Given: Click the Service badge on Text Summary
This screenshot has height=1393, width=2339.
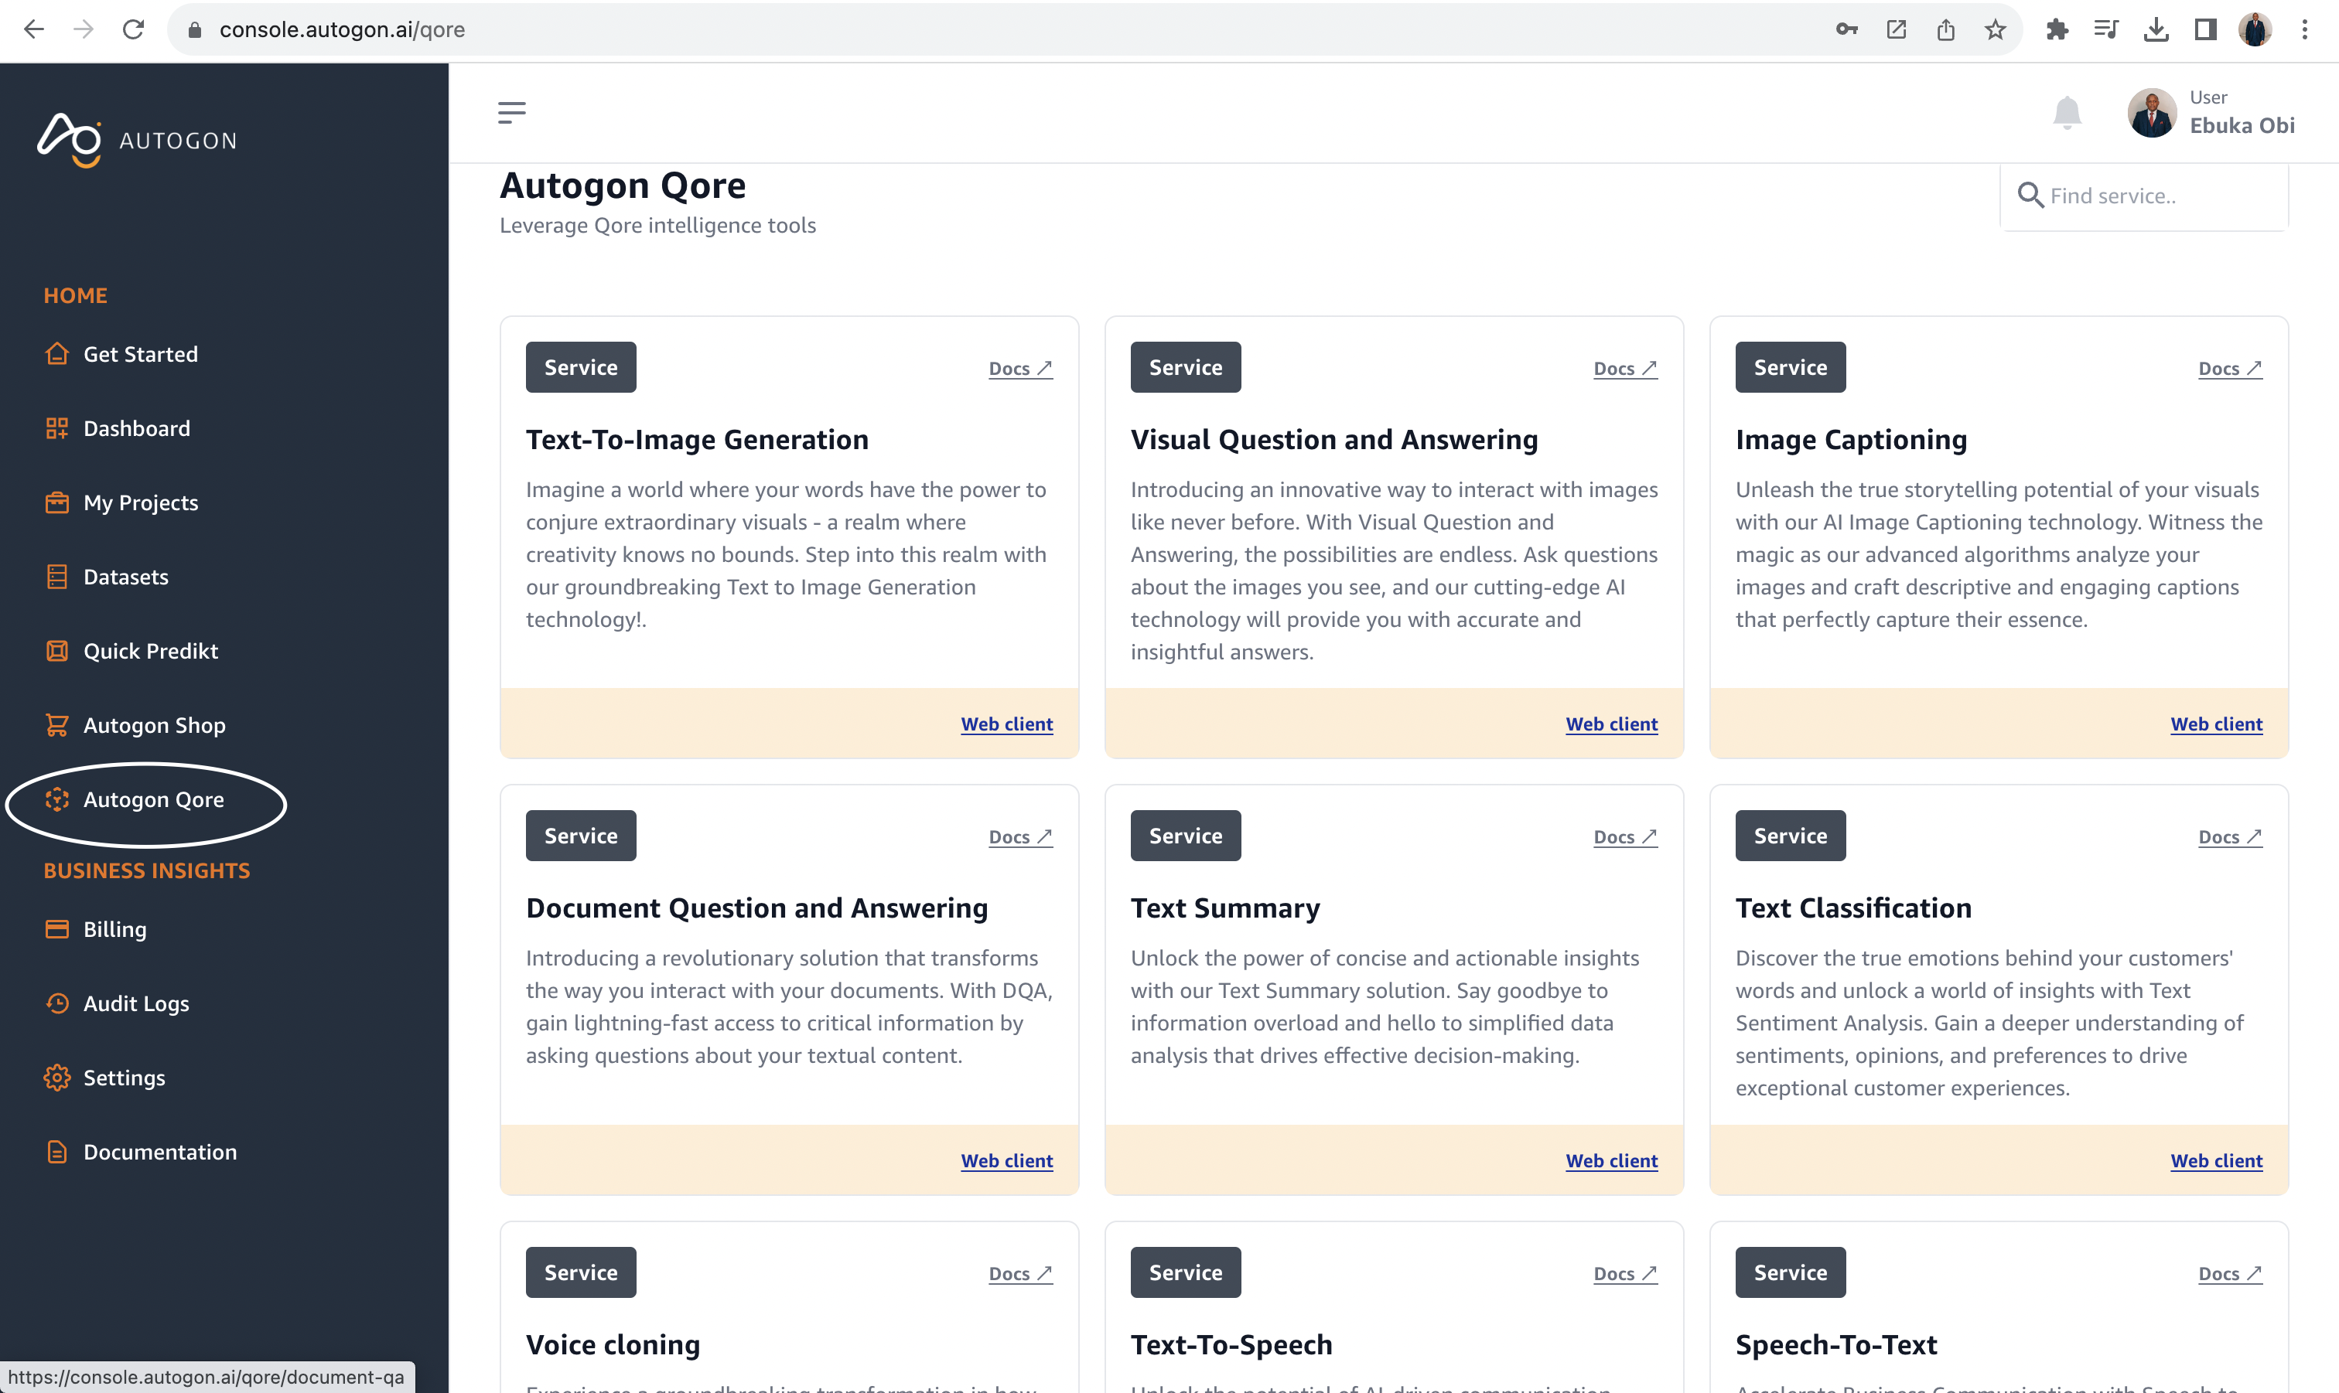Looking at the screenshot, I should 1185,836.
